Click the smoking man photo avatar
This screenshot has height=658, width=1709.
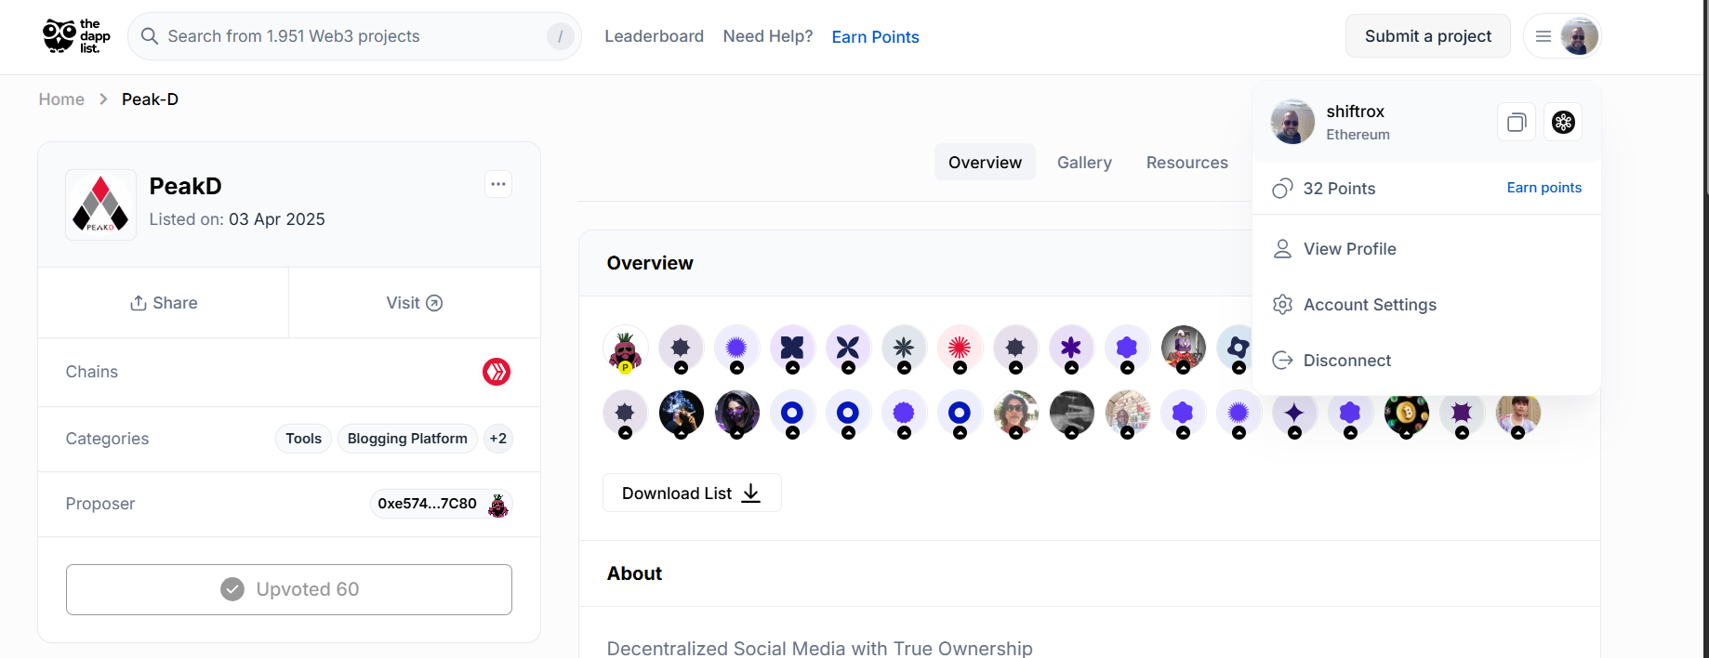pyautogui.click(x=681, y=413)
